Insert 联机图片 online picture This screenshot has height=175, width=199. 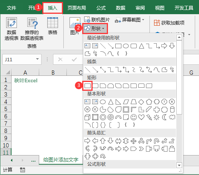click(x=97, y=20)
